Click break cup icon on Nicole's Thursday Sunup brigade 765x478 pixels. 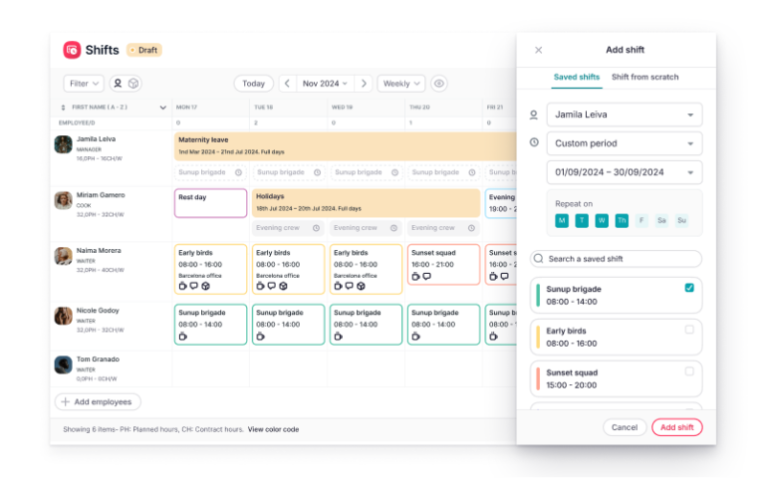point(415,336)
